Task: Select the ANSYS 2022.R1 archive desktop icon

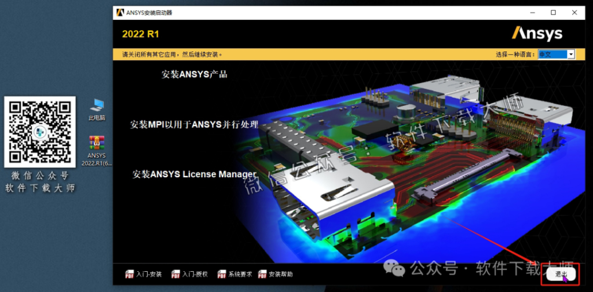Action: pos(97,151)
